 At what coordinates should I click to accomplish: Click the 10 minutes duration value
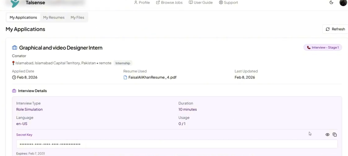[188, 109]
